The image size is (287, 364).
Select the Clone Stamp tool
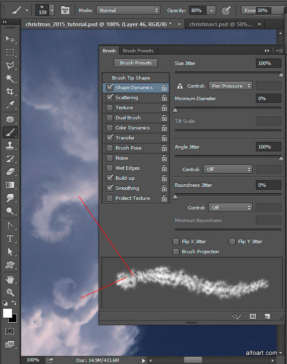10,146
